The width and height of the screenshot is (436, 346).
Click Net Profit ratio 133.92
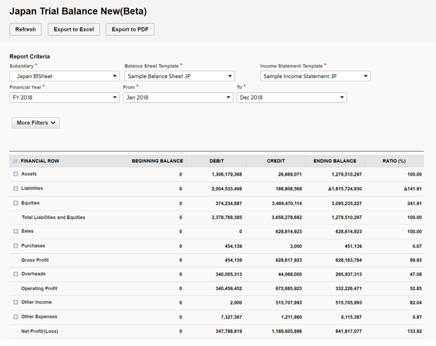414,331
